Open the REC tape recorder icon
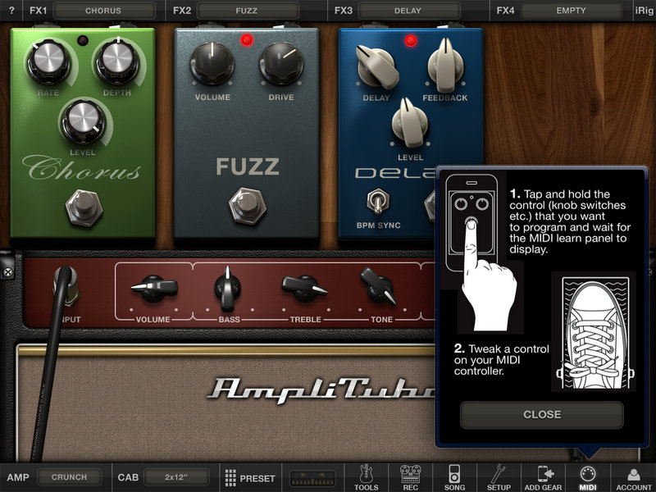 (410, 477)
